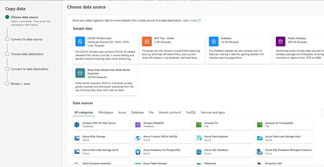Click the external link icon beside Learn more

point(199,21)
